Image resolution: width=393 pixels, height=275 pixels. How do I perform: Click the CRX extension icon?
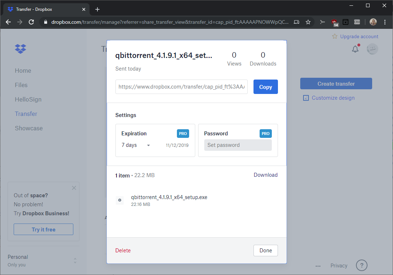[357, 22]
